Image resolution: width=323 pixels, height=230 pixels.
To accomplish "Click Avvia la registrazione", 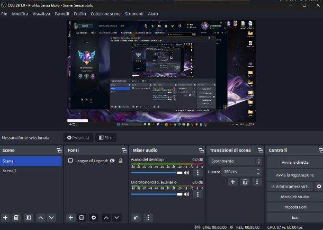I will tap(295, 175).
